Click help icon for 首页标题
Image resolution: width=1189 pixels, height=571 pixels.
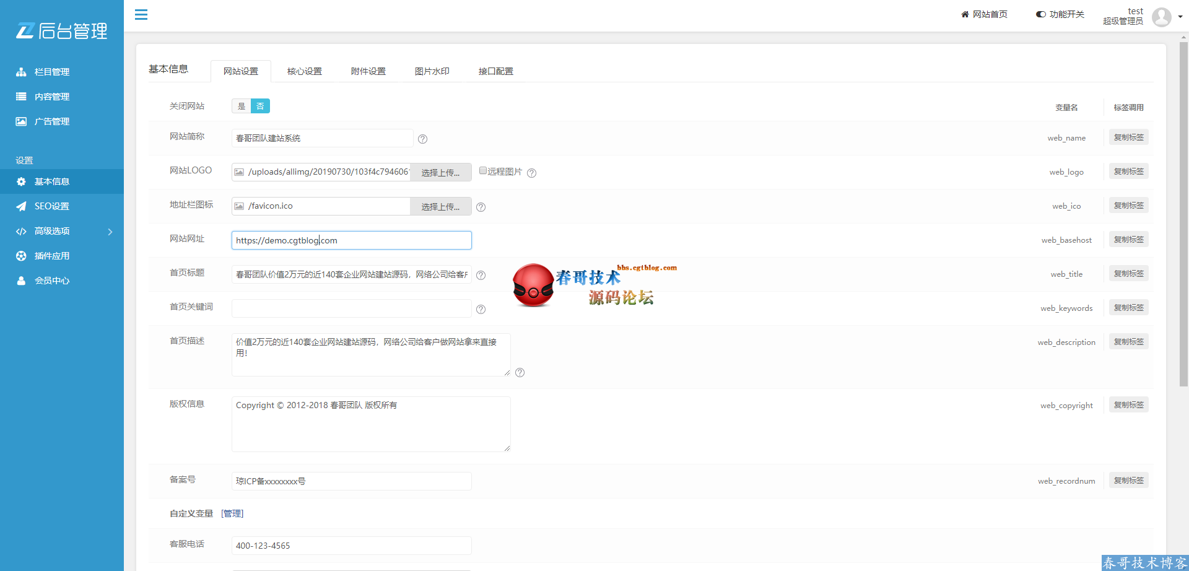[481, 276]
